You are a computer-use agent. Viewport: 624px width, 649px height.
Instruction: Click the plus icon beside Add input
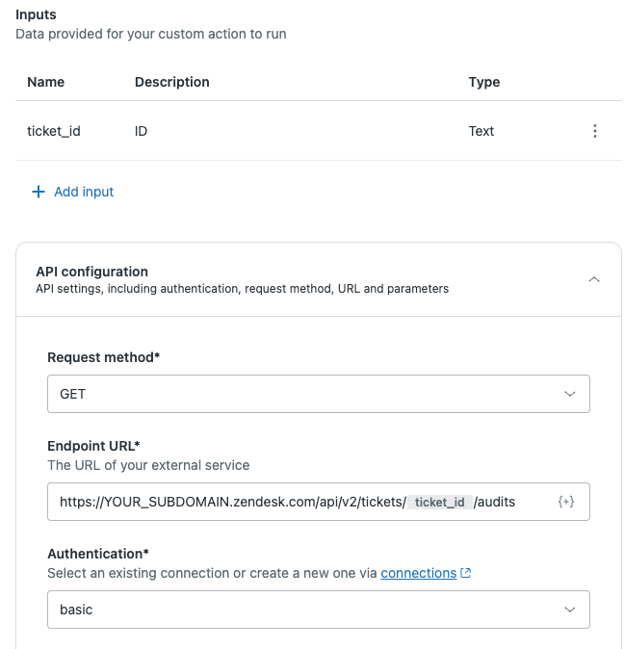(x=39, y=192)
